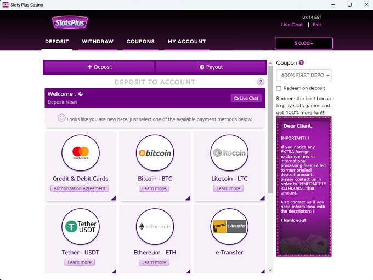Open the 400% FIRST DEPO coupon dropdown
This screenshot has width=373, height=280.
coord(304,75)
